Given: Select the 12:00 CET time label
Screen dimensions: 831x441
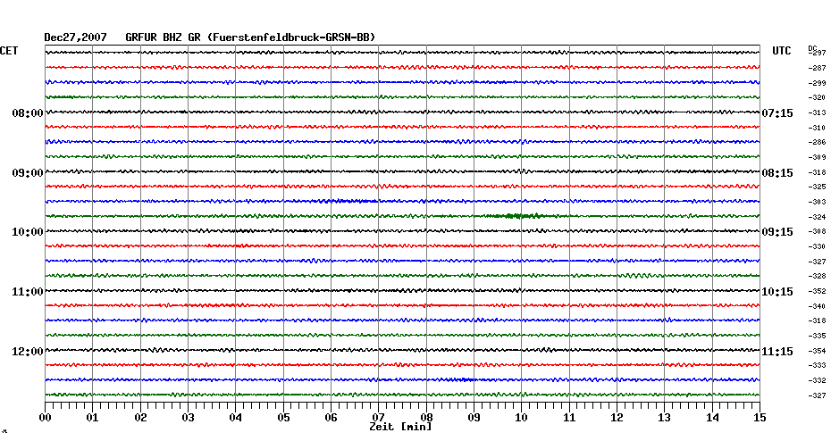Looking at the screenshot, I should pos(28,352).
